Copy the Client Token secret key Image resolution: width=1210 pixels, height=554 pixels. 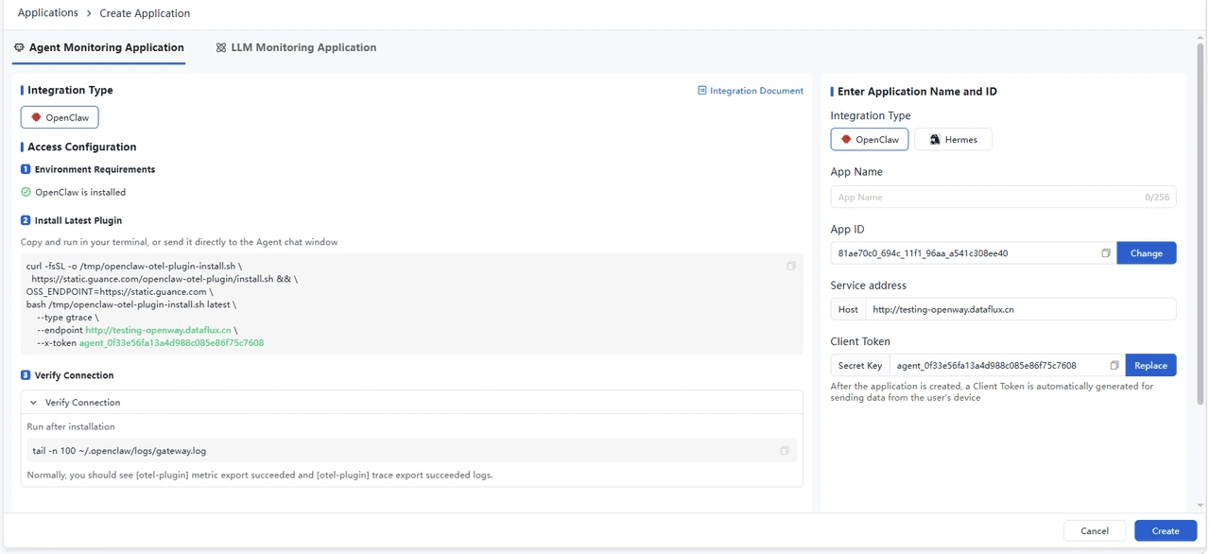pyautogui.click(x=1115, y=365)
